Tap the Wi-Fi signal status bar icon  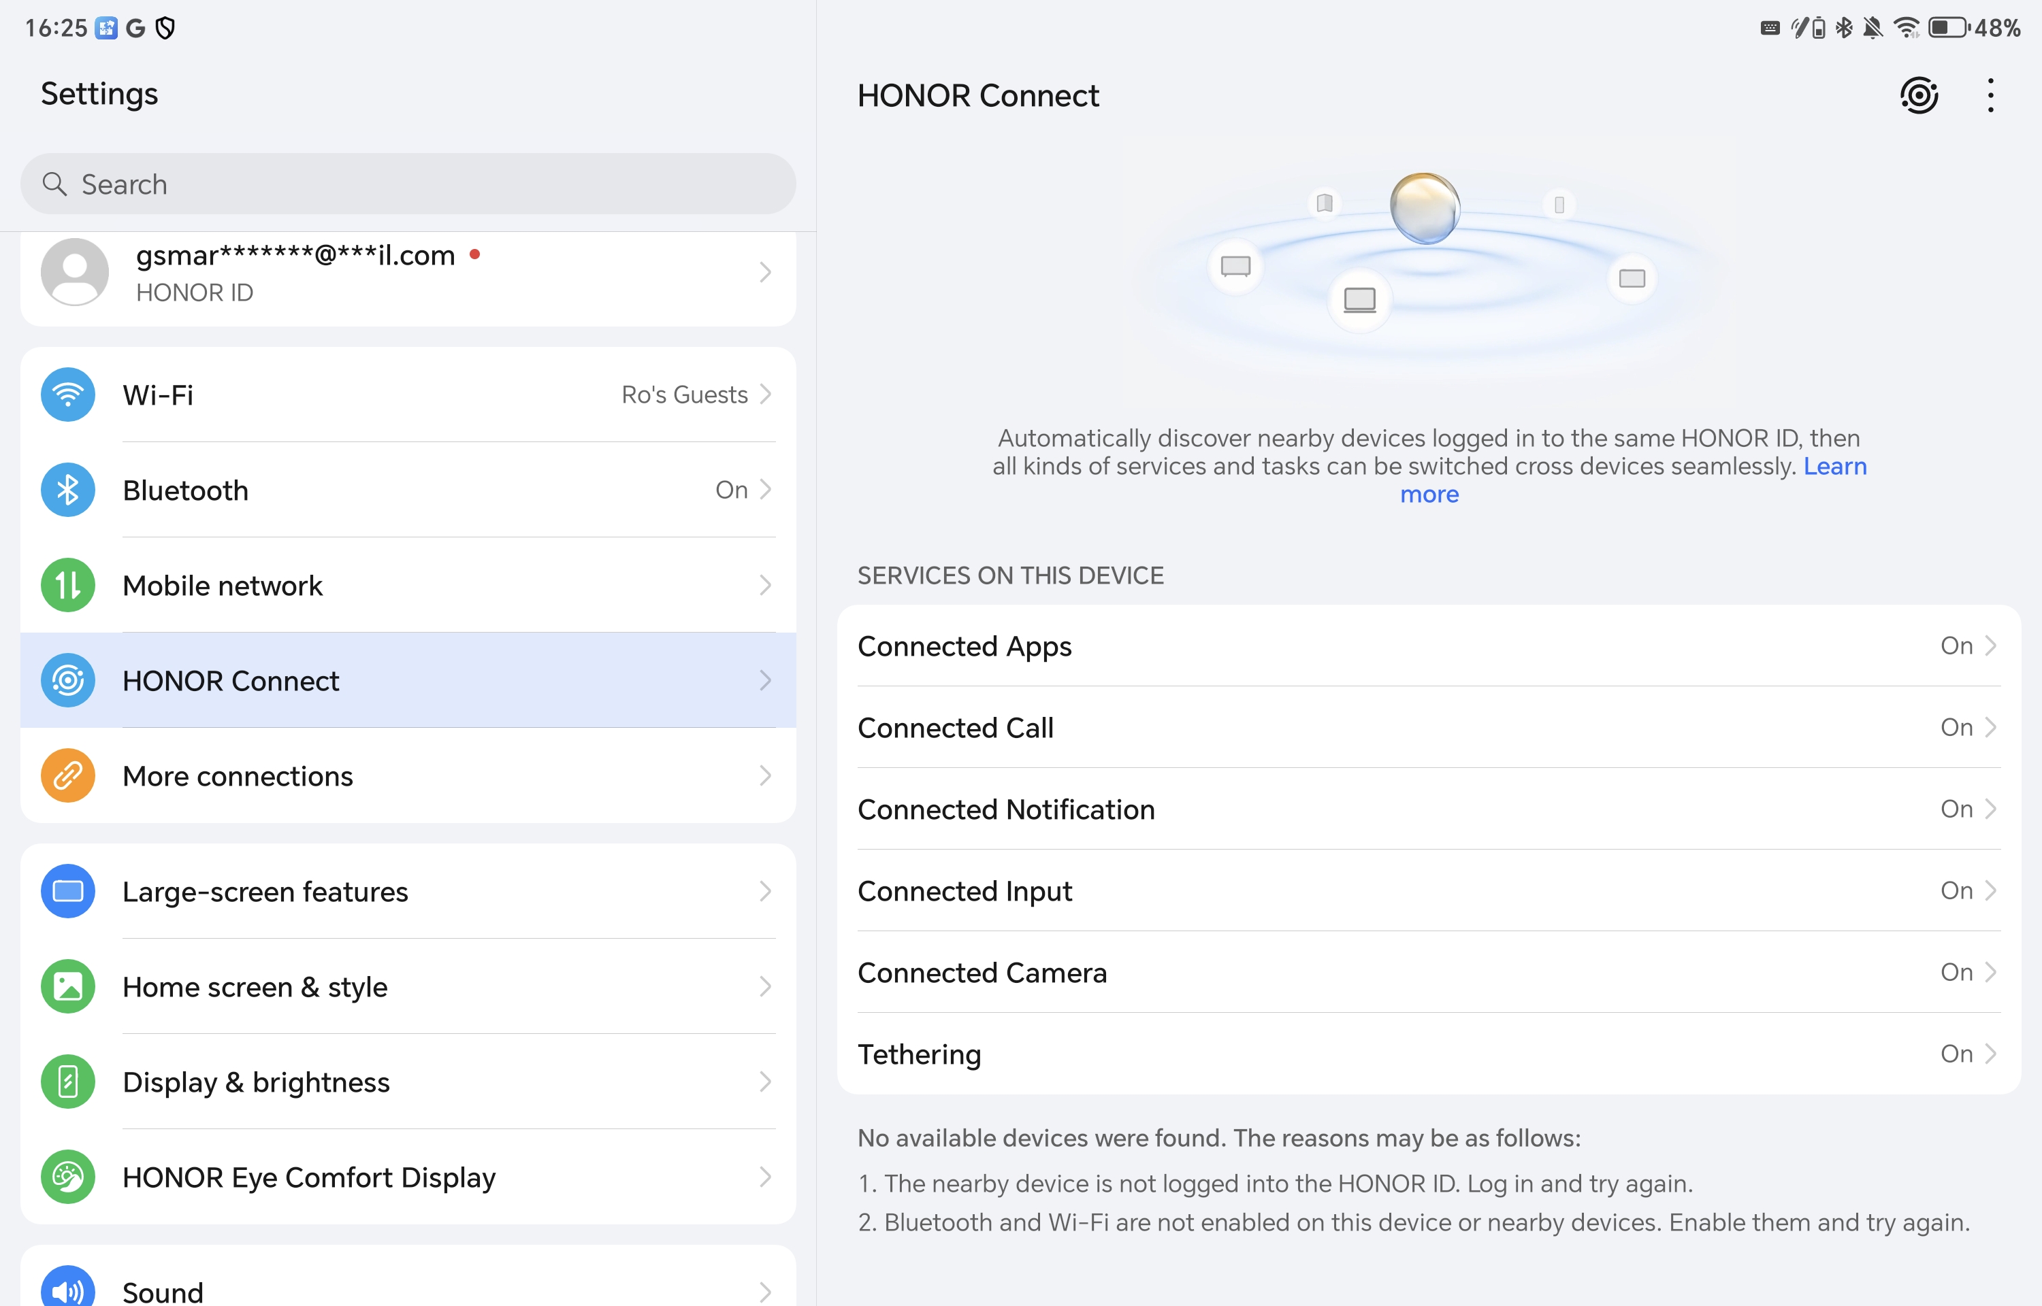[1907, 28]
